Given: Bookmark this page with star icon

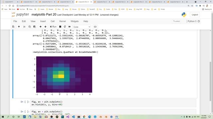Looking at the screenshot, I should [192, 6].
